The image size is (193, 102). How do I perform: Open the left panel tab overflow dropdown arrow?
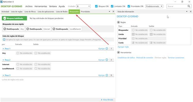[x=109, y=12]
